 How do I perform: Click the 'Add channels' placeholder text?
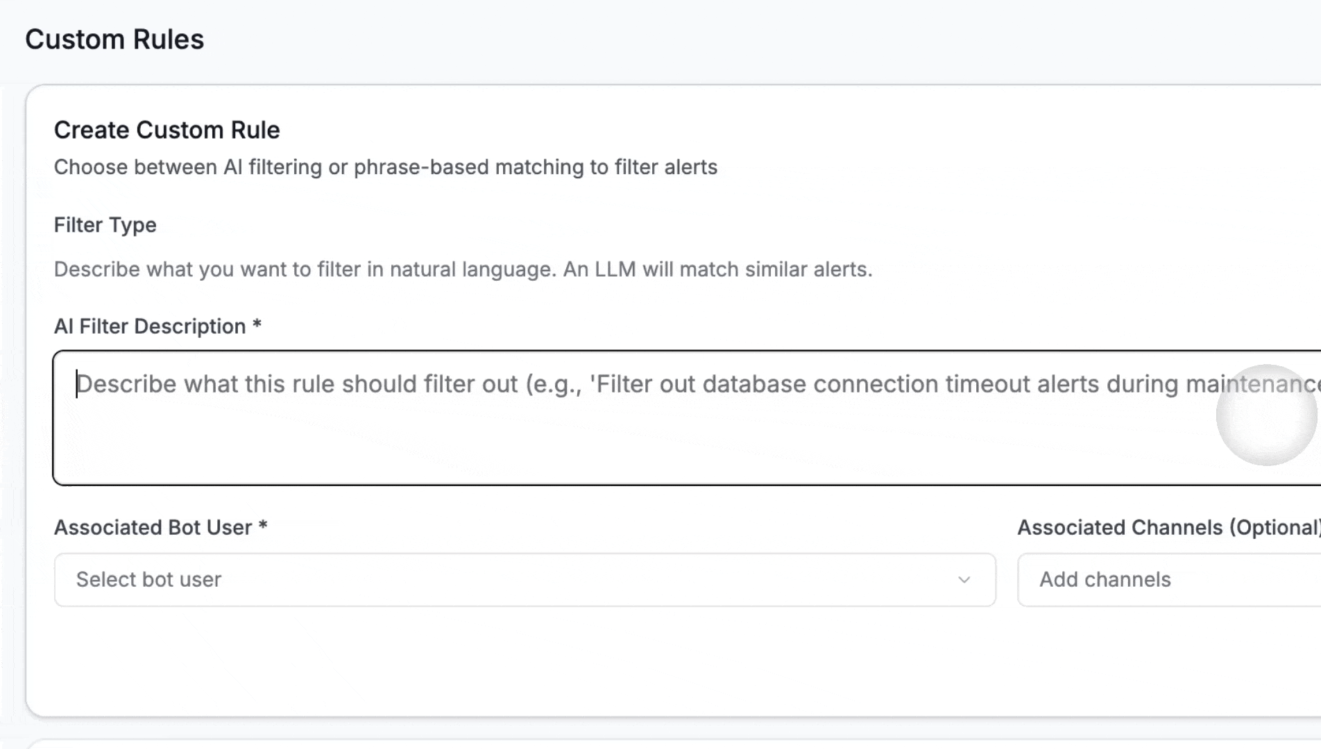pyautogui.click(x=1105, y=580)
